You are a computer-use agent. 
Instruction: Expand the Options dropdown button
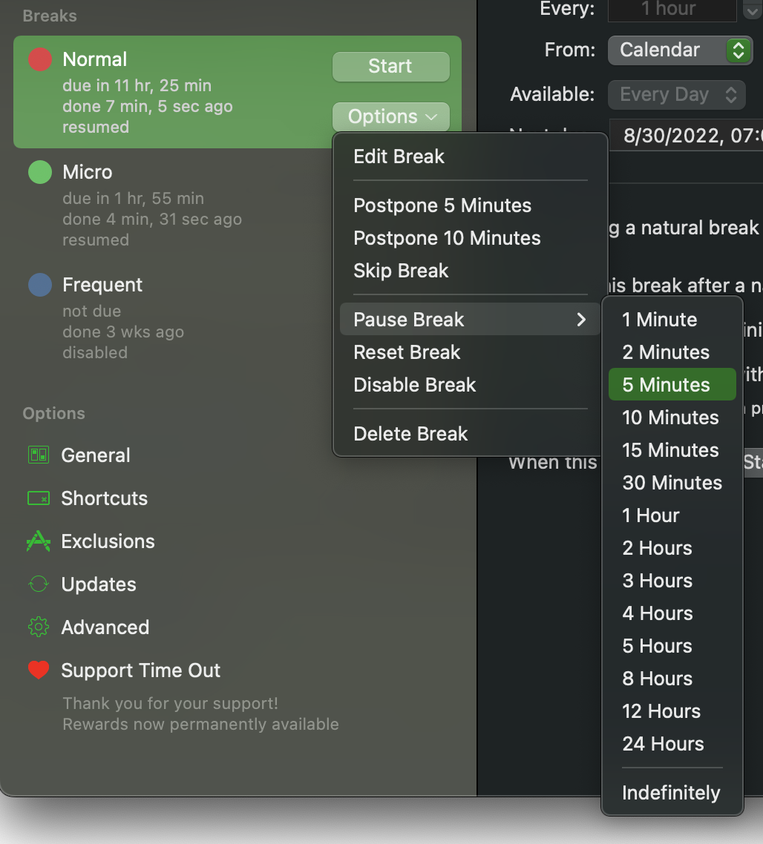pyautogui.click(x=391, y=116)
